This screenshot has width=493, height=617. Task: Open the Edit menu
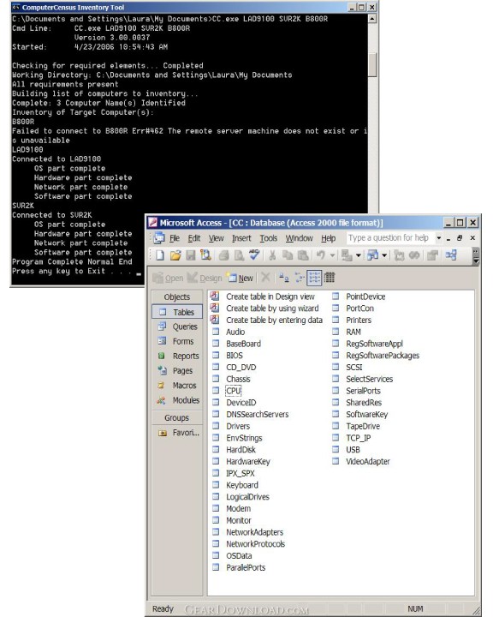pos(193,238)
